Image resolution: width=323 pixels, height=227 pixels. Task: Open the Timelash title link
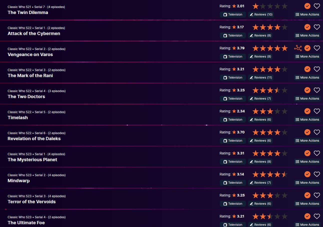tap(18, 118)
